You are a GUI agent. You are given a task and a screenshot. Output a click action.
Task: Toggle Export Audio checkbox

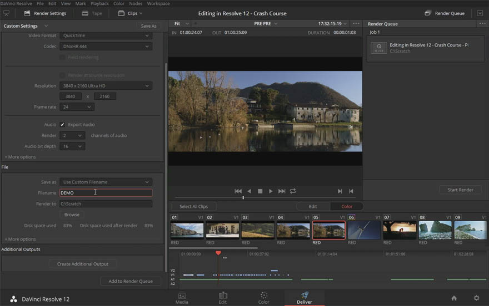point(62,125)
